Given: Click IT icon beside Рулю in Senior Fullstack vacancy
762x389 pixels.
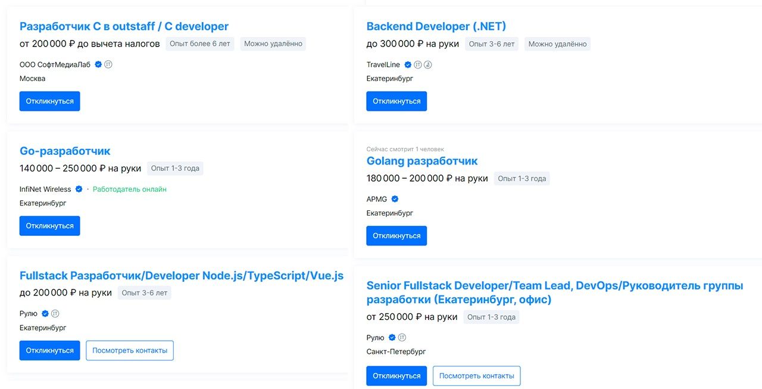Looking at the screenshot, I should 402,337.
